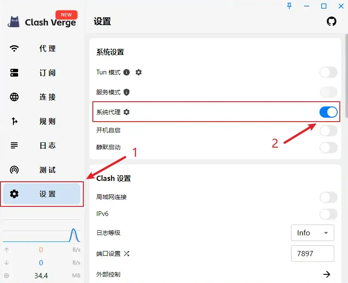The image size is (348, 283).
Task: Click the 代理 wifi icon in the sidebar
Action: coord(14,48)
